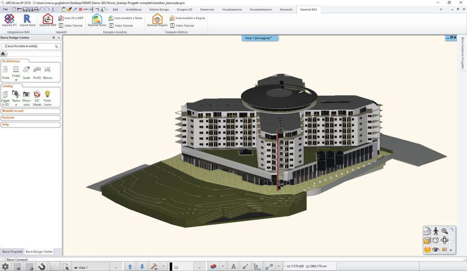Click the Save icon in quick toolbar
Screen dimensions: 467x271
click(26, 10)
